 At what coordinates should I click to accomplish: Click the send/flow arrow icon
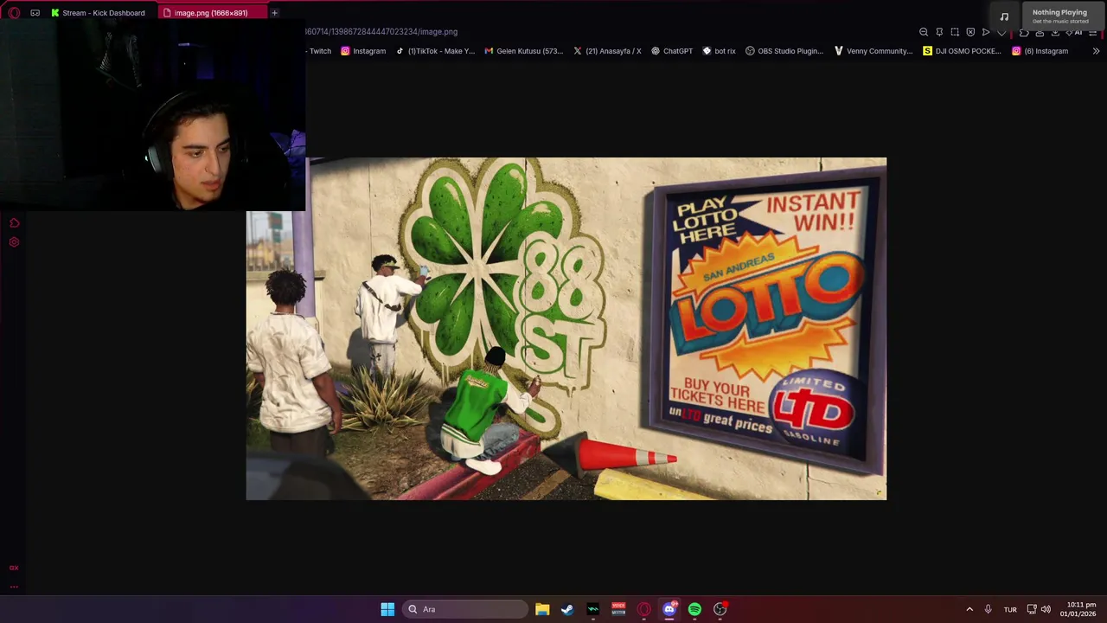point(986,32)
